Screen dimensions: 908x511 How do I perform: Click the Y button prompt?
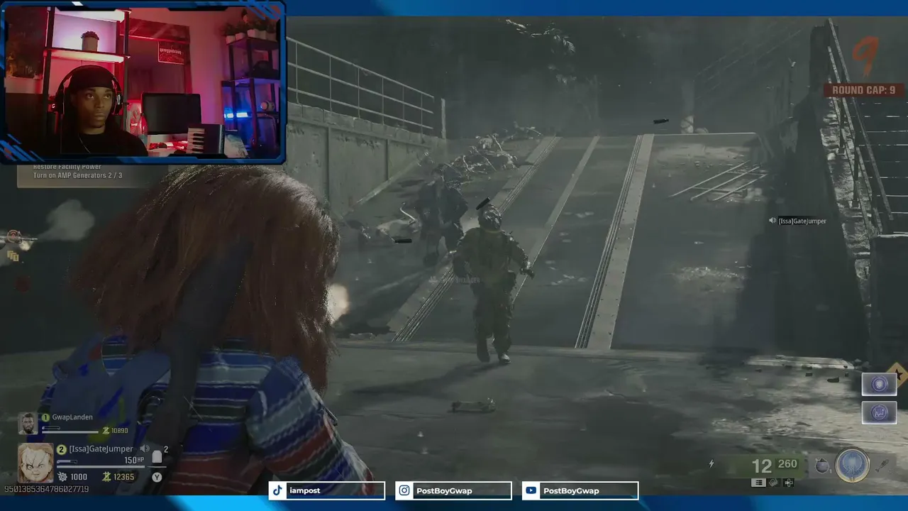tap(157, 477)
